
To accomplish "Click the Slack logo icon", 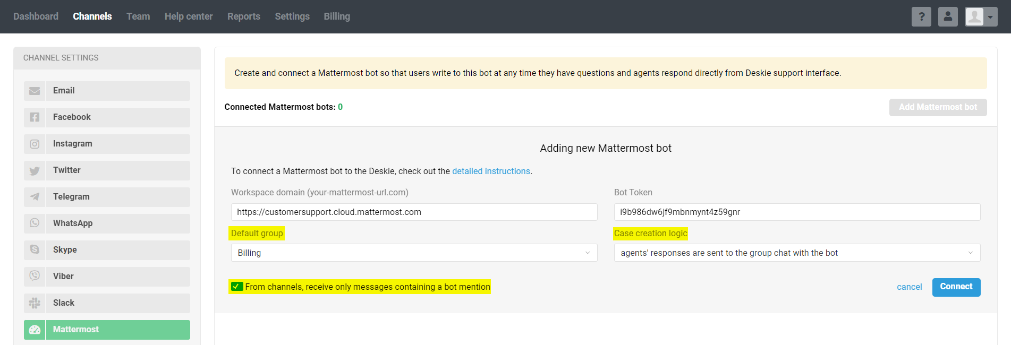I will pyautogui.click(x=35, y=303).
